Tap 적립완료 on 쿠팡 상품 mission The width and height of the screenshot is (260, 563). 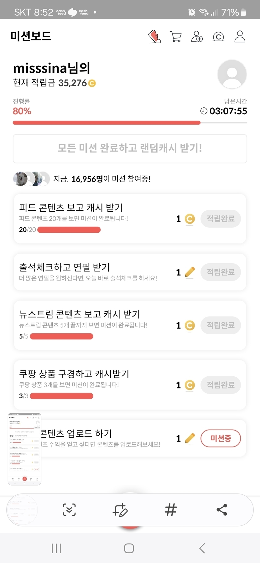(221, 385)
